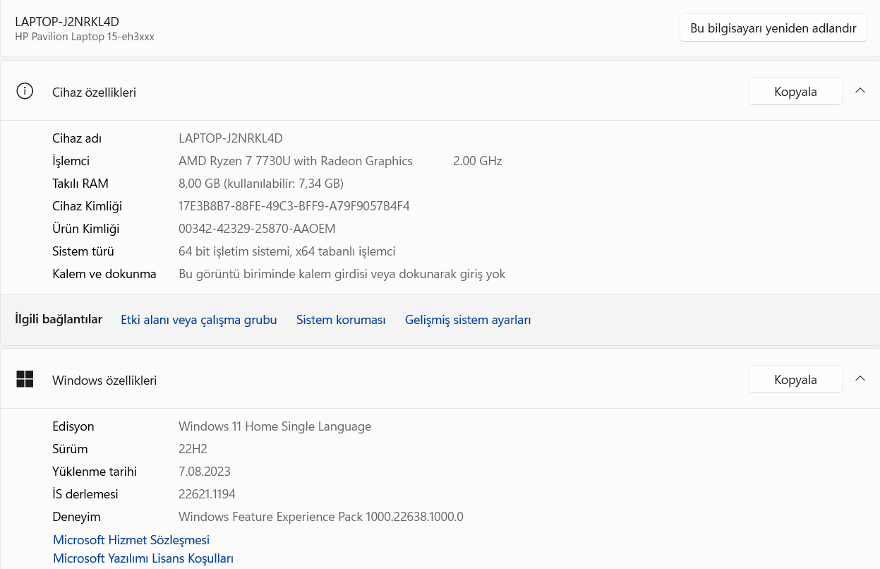Collapse the Cihaz özellikleri section chevron
880x569 pixels.
click(860, 91)
